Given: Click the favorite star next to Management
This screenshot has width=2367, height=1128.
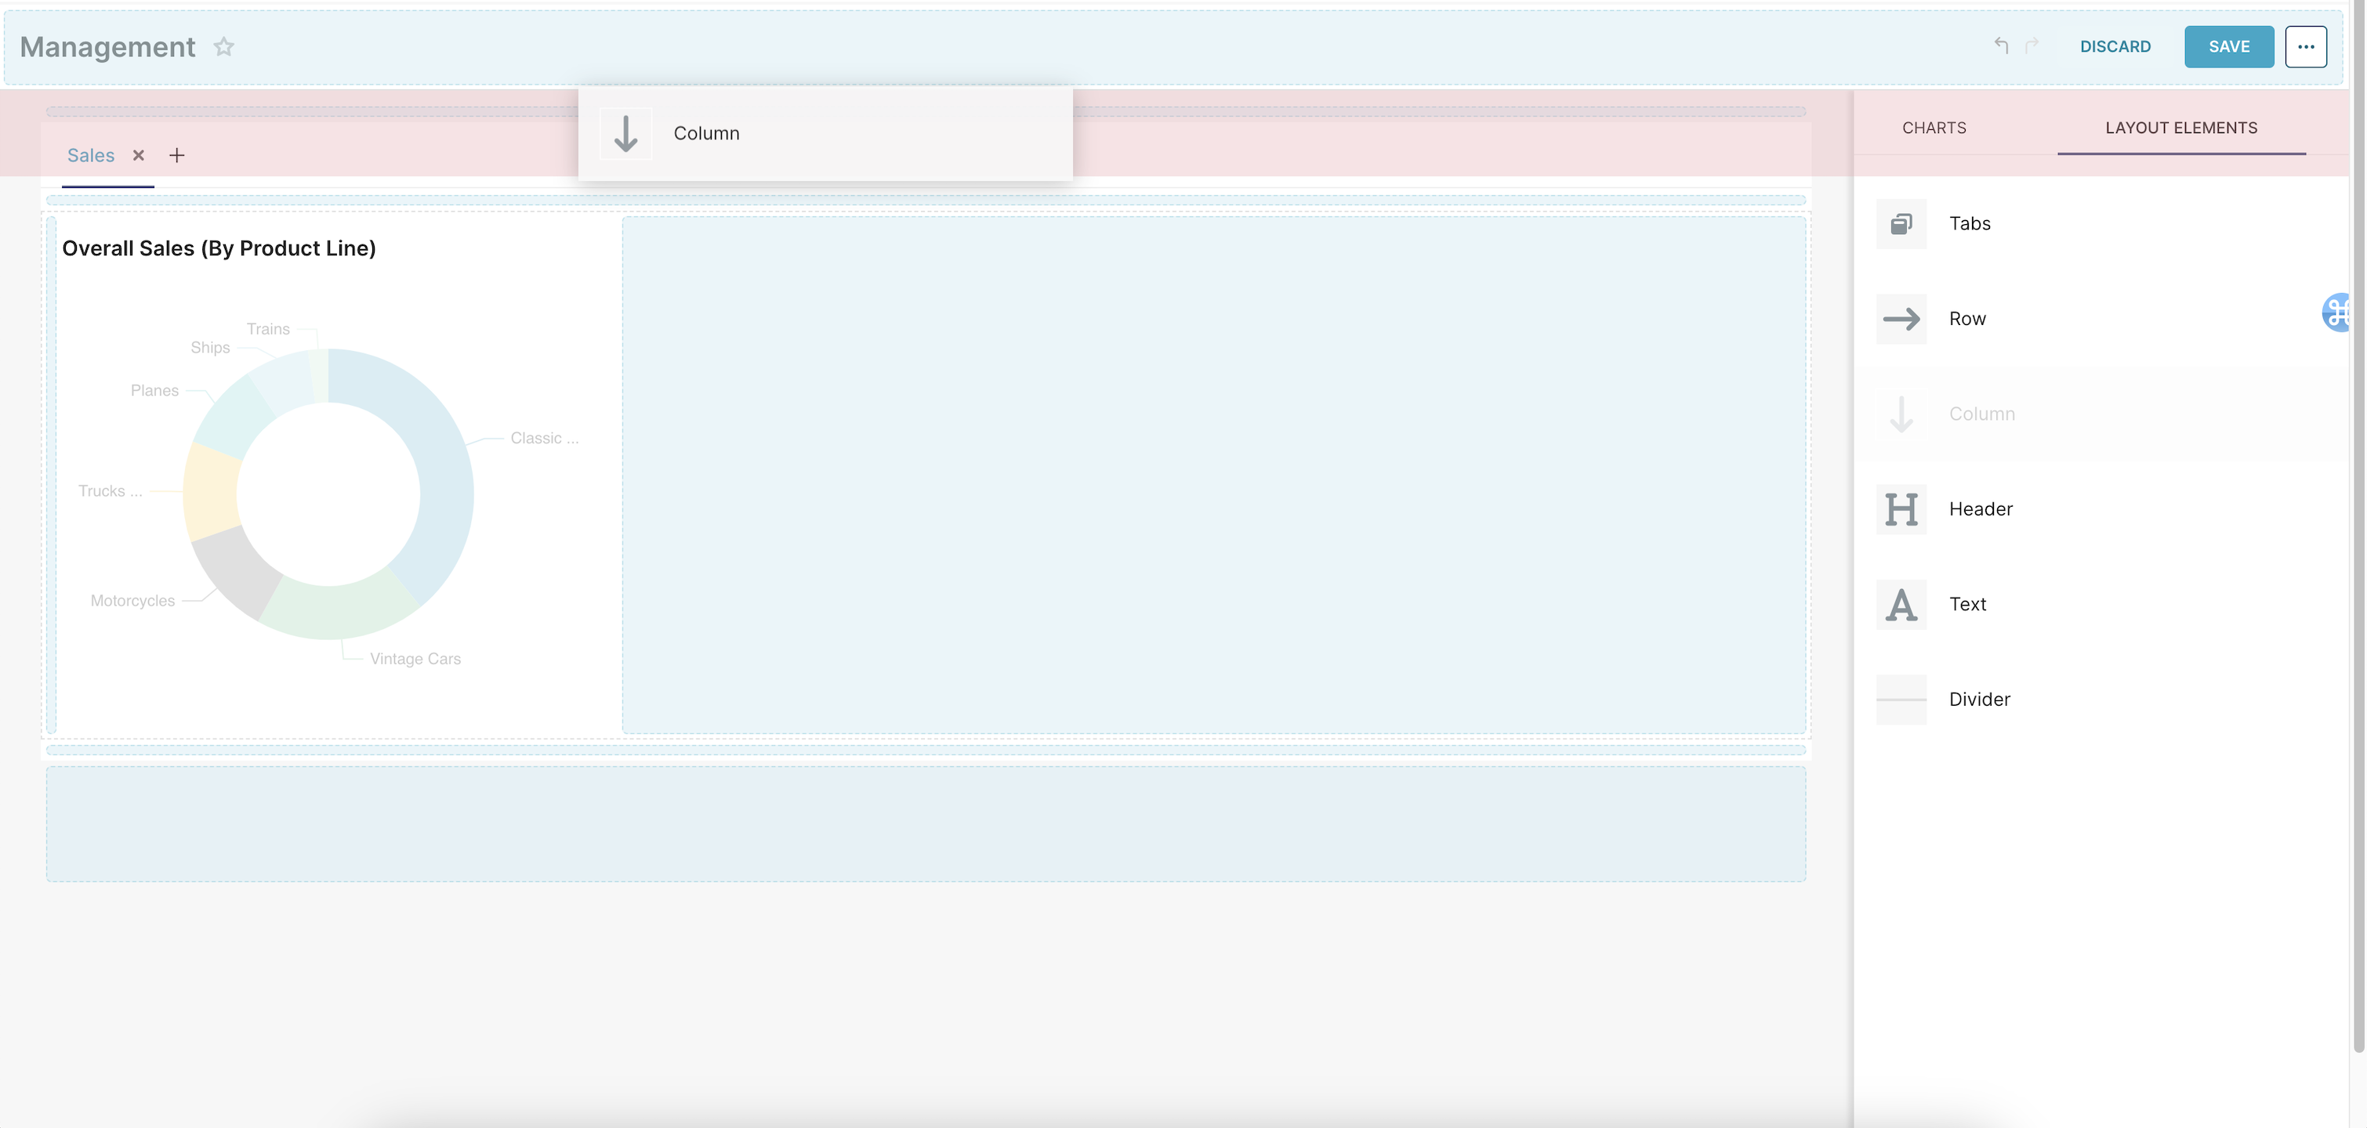Looking at the screenshot, I should [x=223, y=46].
